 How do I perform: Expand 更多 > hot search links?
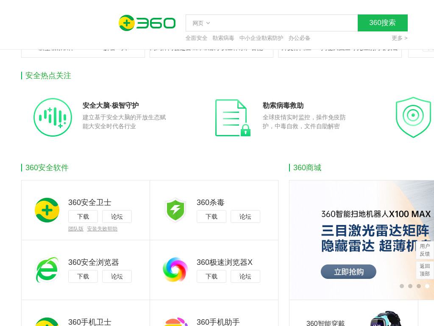point(399,38)
